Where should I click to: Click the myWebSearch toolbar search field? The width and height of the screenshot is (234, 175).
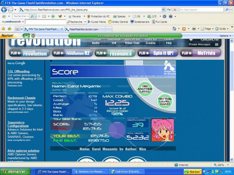pos(45,22)
